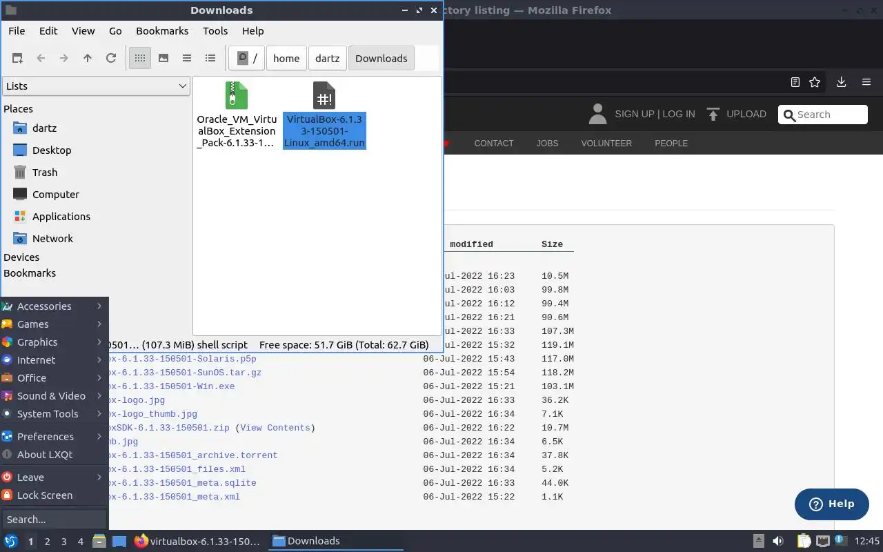The image size is (883, 552).
Task: Open the Bookmarks menu
Action: 162,31
